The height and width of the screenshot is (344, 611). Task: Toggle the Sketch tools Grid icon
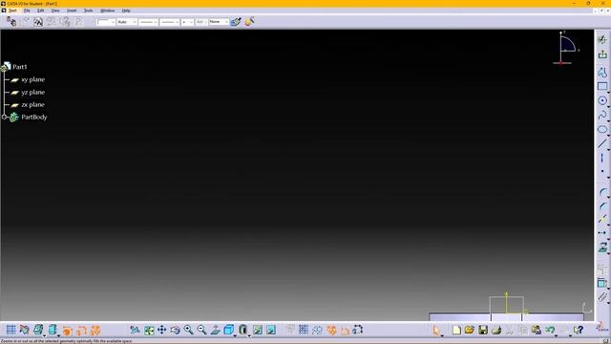11,330
